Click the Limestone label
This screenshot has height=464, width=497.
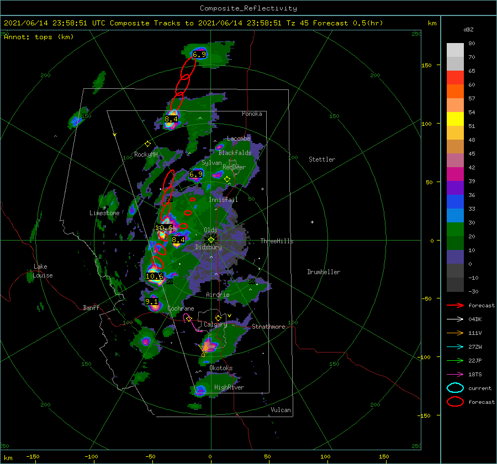104,213
